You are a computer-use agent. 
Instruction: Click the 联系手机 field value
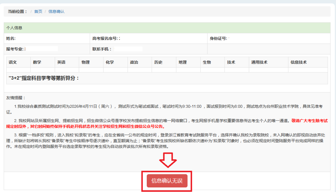click(128, 49)
